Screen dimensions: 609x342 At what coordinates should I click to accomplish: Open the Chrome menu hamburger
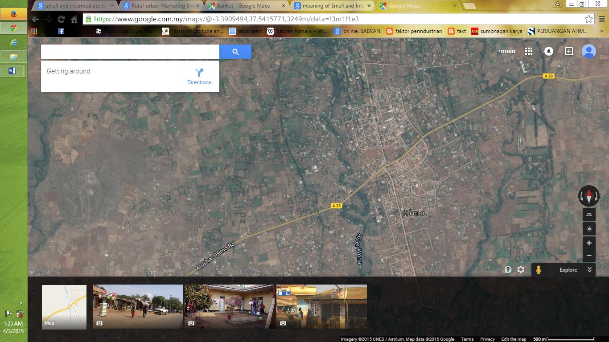point(602,19)
